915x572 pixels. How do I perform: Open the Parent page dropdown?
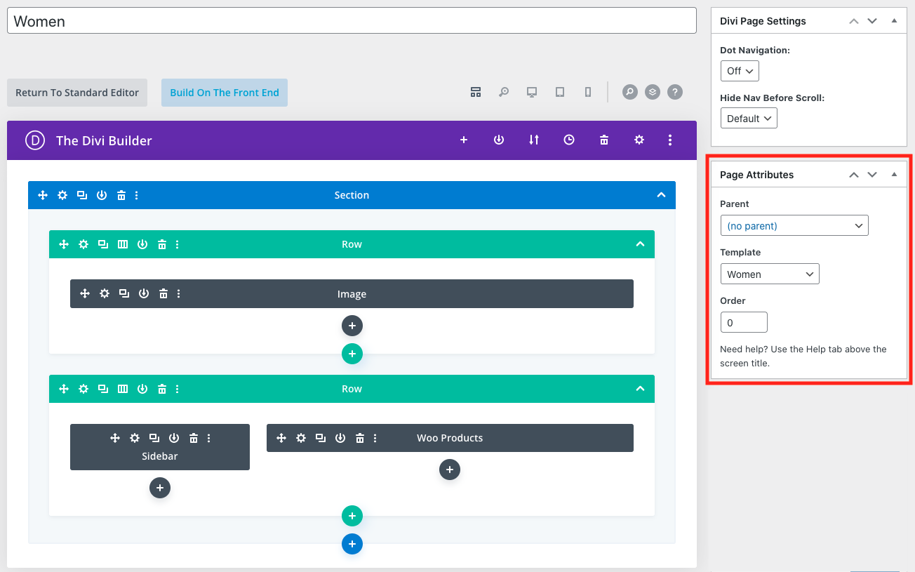pyautogui.click(x=794, y=225)
